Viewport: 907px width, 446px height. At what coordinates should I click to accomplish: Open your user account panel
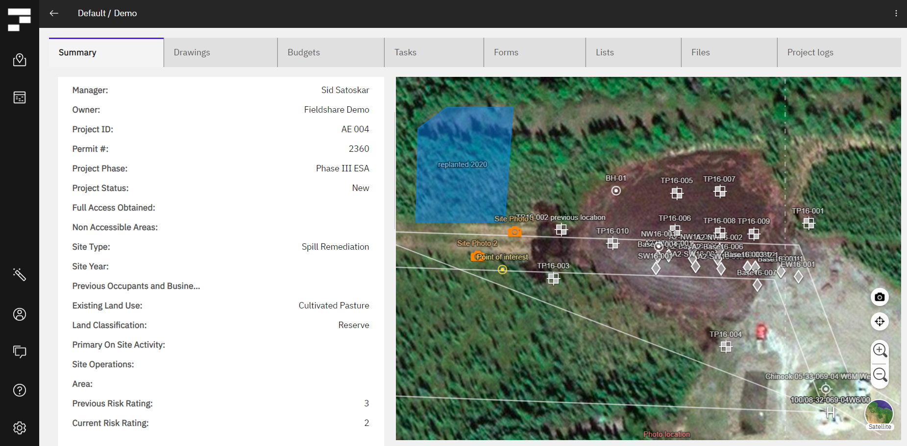click(20, 314)
